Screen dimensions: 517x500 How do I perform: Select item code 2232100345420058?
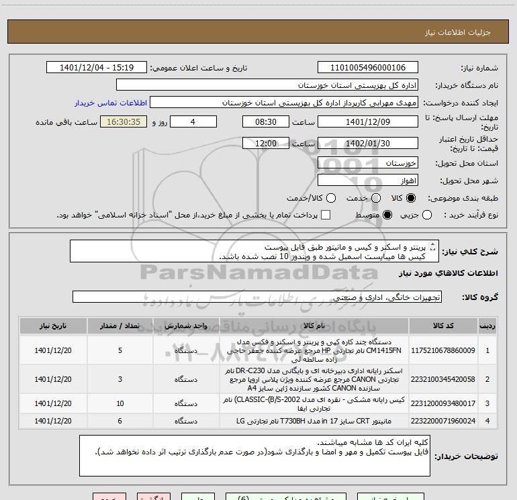coord(443,379)
